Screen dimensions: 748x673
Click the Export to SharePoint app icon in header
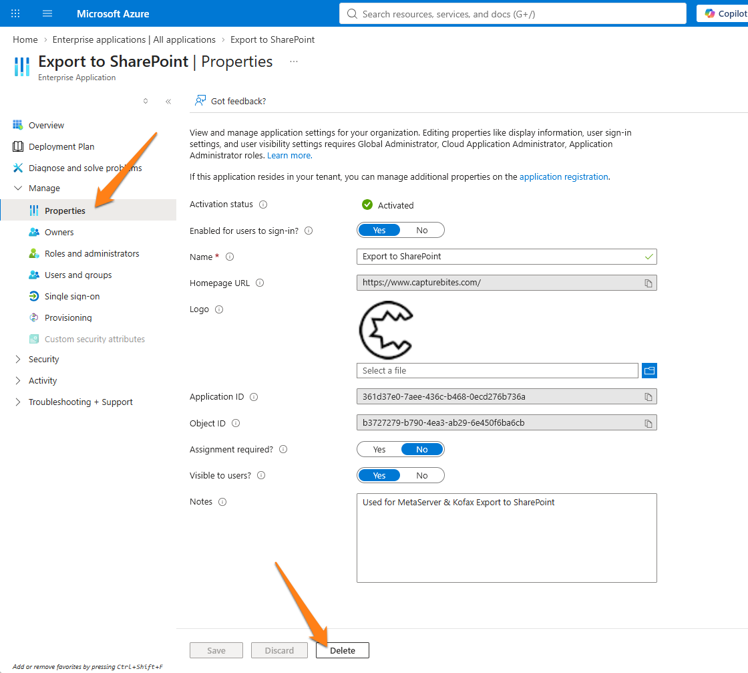[x=22, y=66]
